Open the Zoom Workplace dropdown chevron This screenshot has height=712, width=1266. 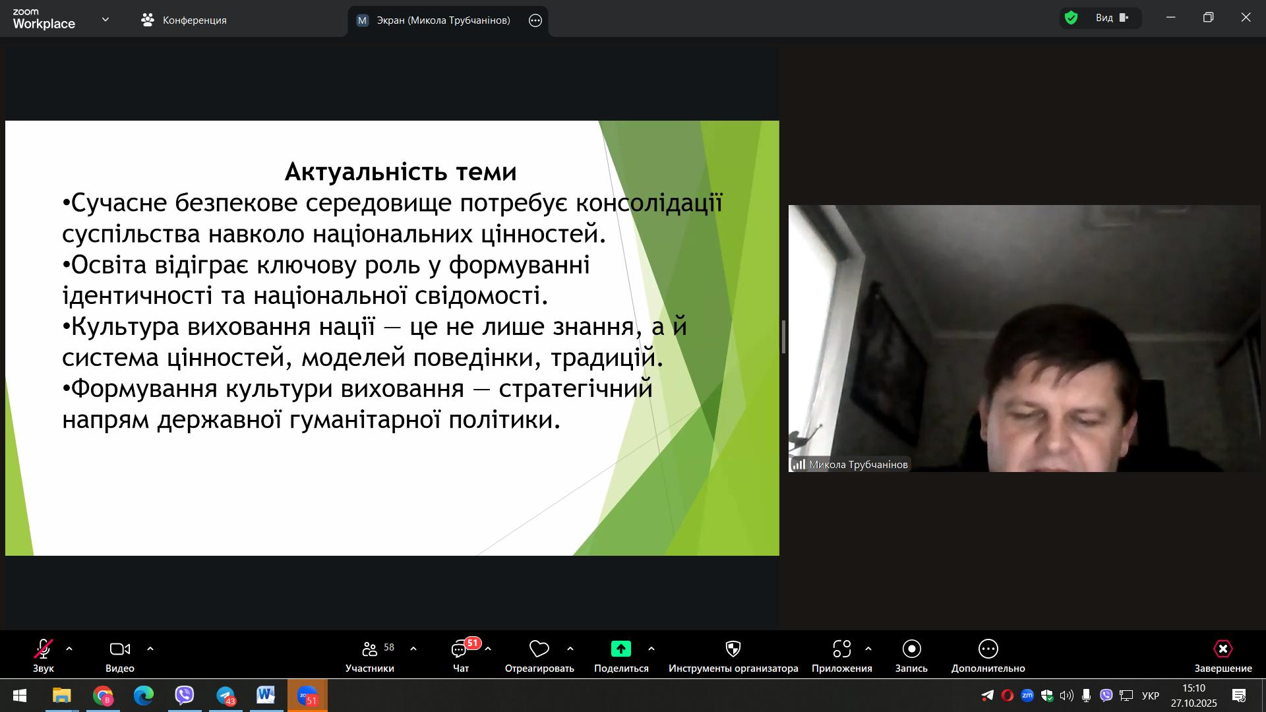pos(105,20)
